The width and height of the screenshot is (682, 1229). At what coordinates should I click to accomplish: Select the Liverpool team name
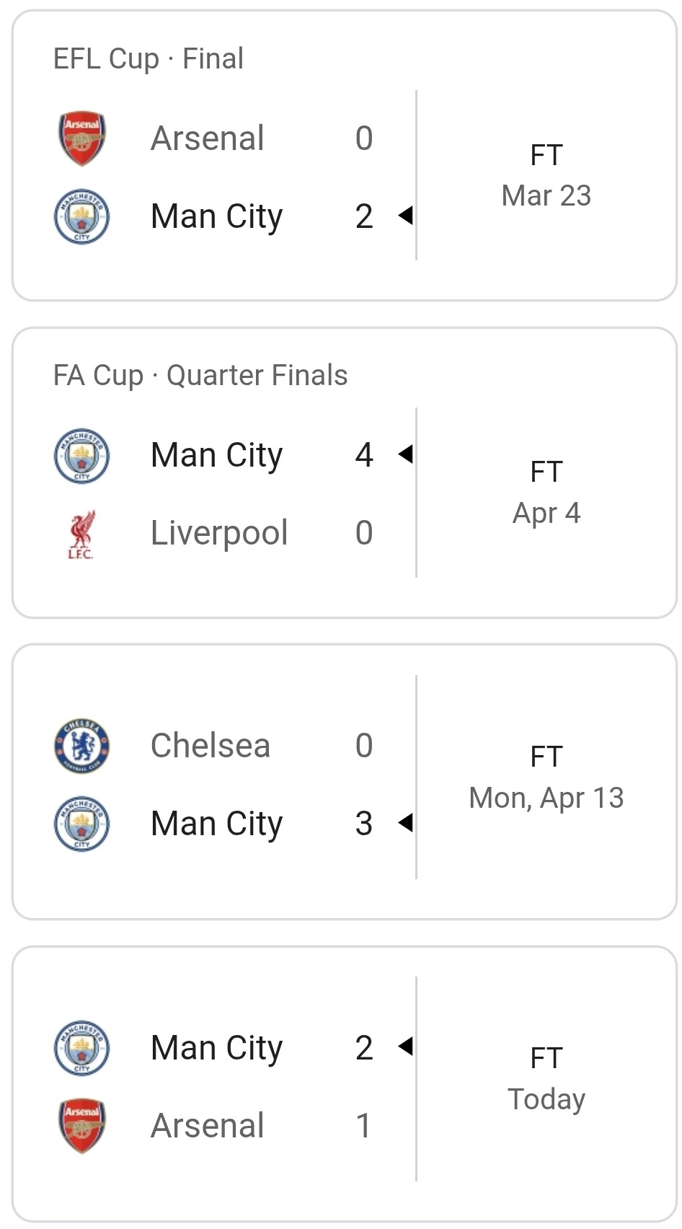(x=219, y=533)
